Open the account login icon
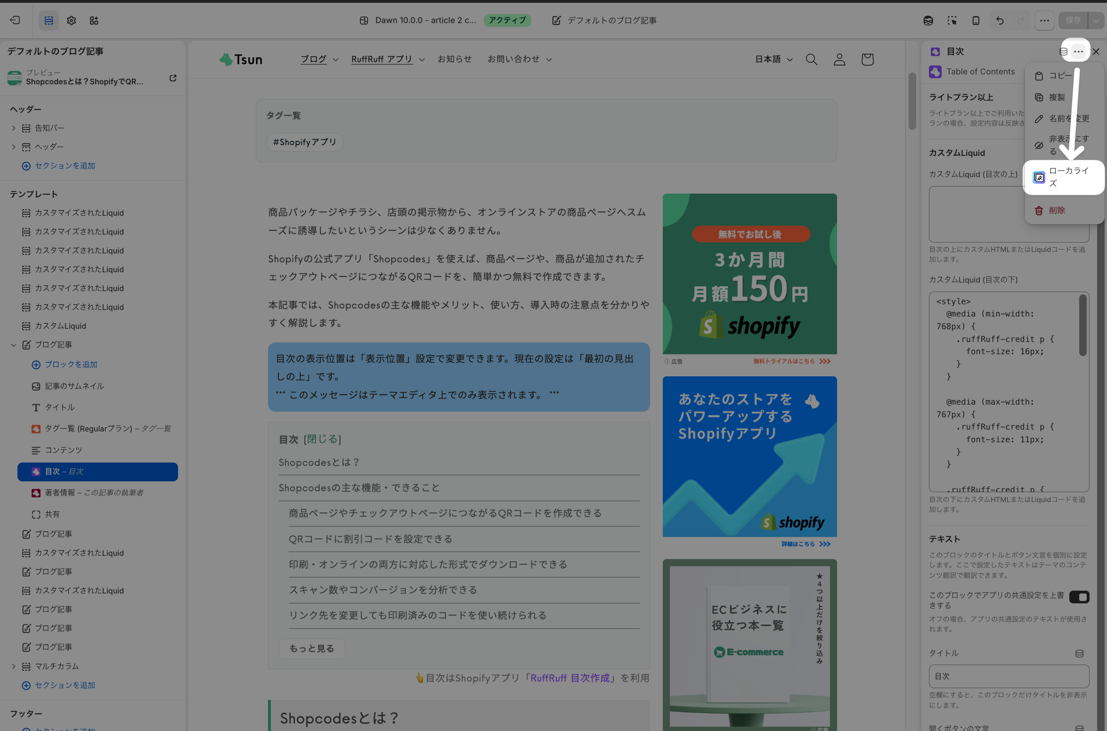 839,59
